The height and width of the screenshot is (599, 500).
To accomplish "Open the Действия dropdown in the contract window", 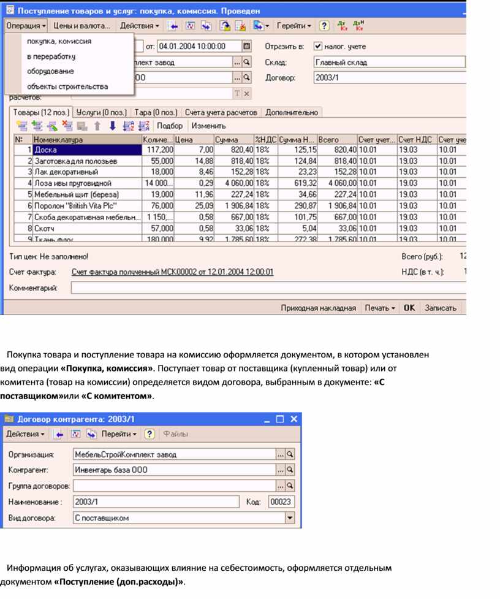I will pos(25,434).
